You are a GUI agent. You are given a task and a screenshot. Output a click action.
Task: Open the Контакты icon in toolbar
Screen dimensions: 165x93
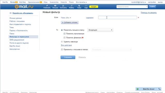pyautogui.click(x=63, y=6)
